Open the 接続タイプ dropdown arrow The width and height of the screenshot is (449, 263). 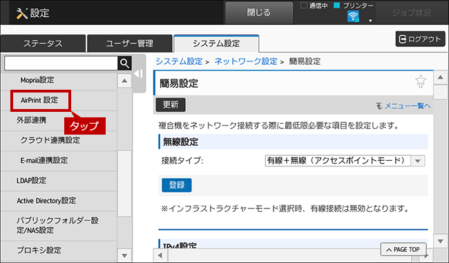(418, 161)
